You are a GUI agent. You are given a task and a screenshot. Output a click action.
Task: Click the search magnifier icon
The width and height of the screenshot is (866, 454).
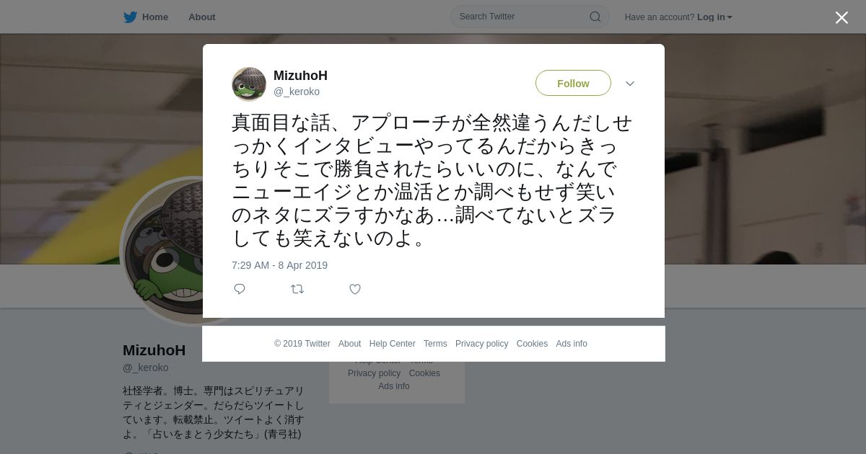pos(595,17)
